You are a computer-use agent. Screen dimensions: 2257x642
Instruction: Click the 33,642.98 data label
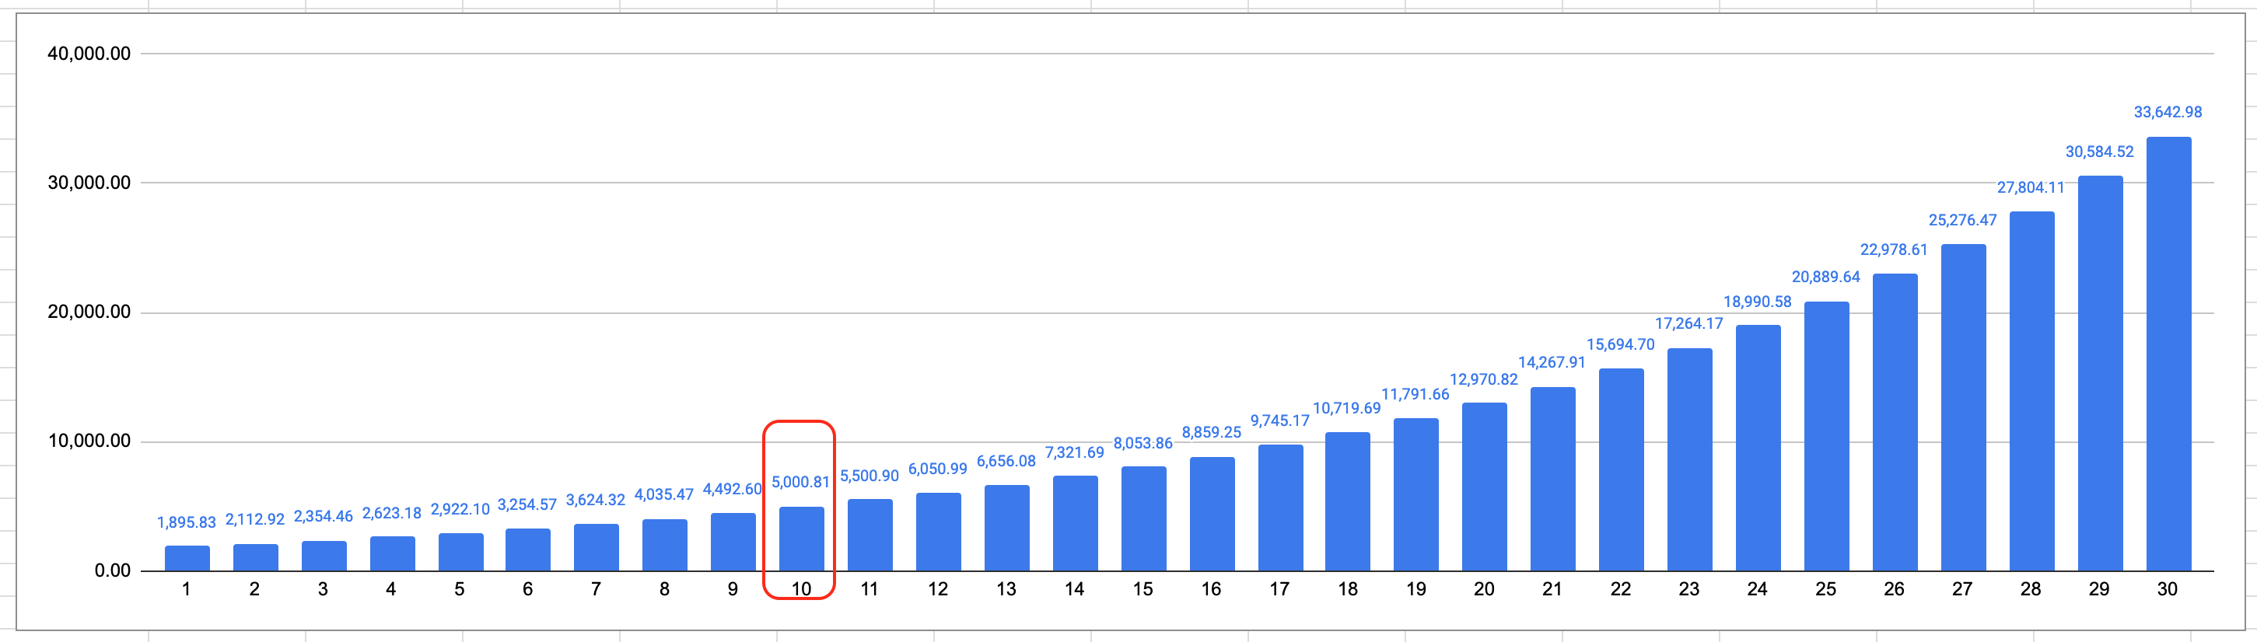[x=2168, y=113]
